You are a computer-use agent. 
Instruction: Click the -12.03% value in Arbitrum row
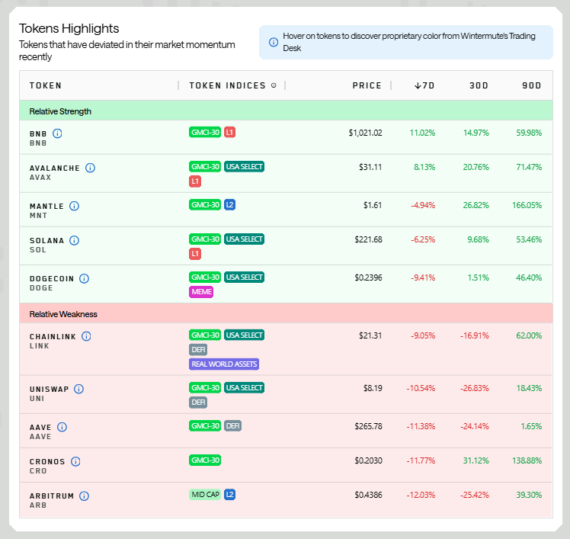[x=421, y=495]
